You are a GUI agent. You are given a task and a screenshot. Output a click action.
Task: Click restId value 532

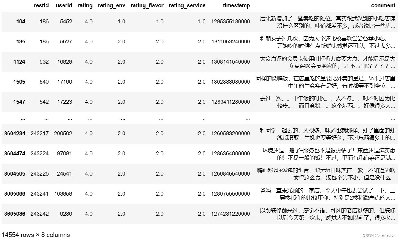pyautogui.click(x=44, y=62)
